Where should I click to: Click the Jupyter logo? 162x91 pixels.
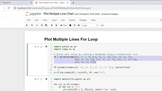(33, 14)
